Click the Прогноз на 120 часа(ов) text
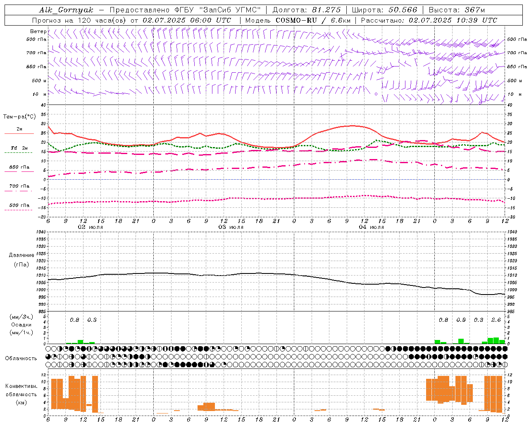This screenshot has height=423, width=529. point(80,20)
